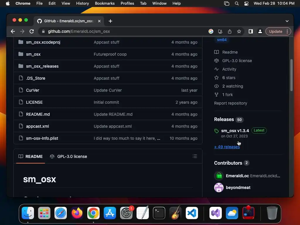Click the browser forward arrow
The height and width of the screenshot is (225, 300).
[x=22, y=31]
